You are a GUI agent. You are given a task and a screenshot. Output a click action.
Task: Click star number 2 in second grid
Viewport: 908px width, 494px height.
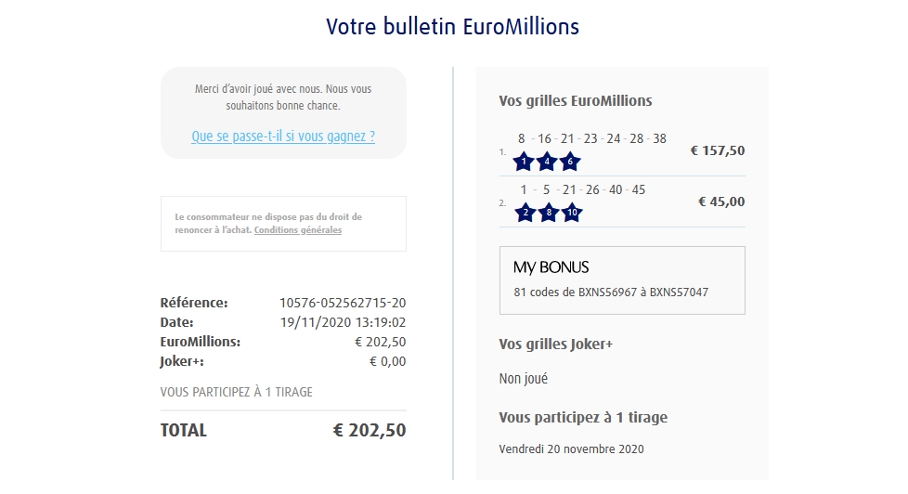pyautogui.click(x=525, y=213)
